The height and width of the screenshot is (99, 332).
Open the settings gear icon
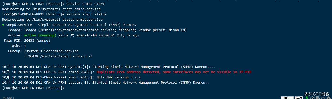pos(329,98)
